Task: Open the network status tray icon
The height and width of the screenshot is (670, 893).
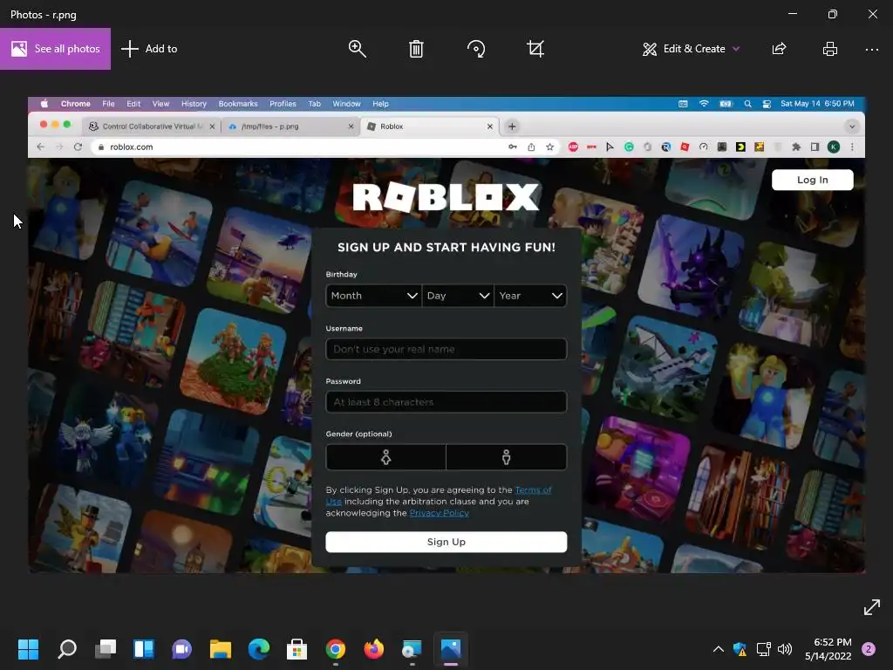Action: 763,649
